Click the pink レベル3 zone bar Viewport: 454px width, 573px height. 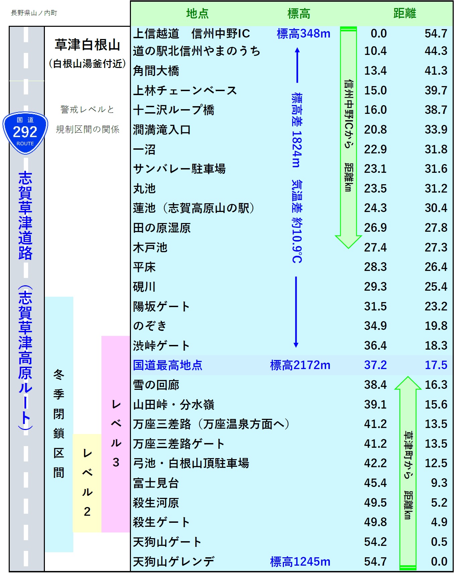pos(116,434)
